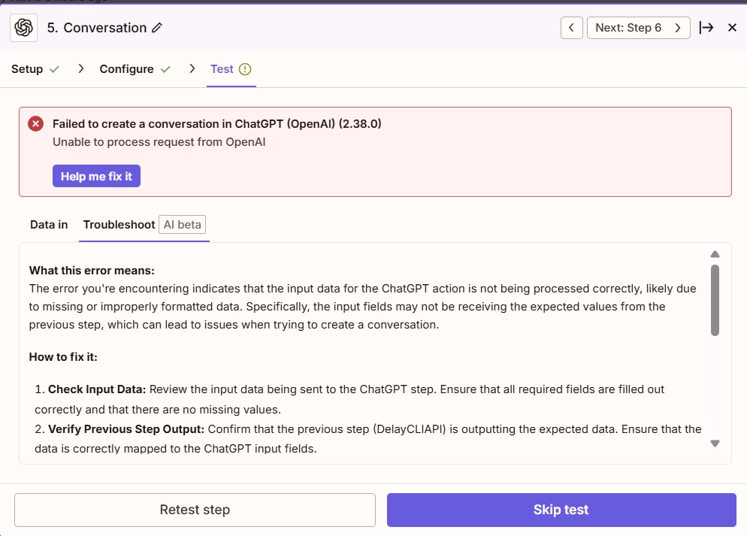Click the troubleshoot panel scrollbar thumb
This screenshot has width=747, height=536.
pyautogui.click(x=715, y=300)
